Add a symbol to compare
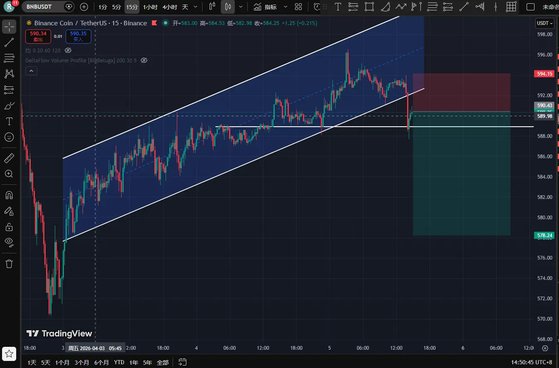Image resolution: width=559 pixels, height=368 pixels. point(84,7)
